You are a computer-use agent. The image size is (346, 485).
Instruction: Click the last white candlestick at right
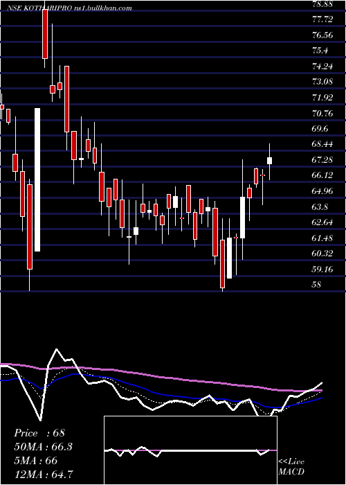coord(269,161)
